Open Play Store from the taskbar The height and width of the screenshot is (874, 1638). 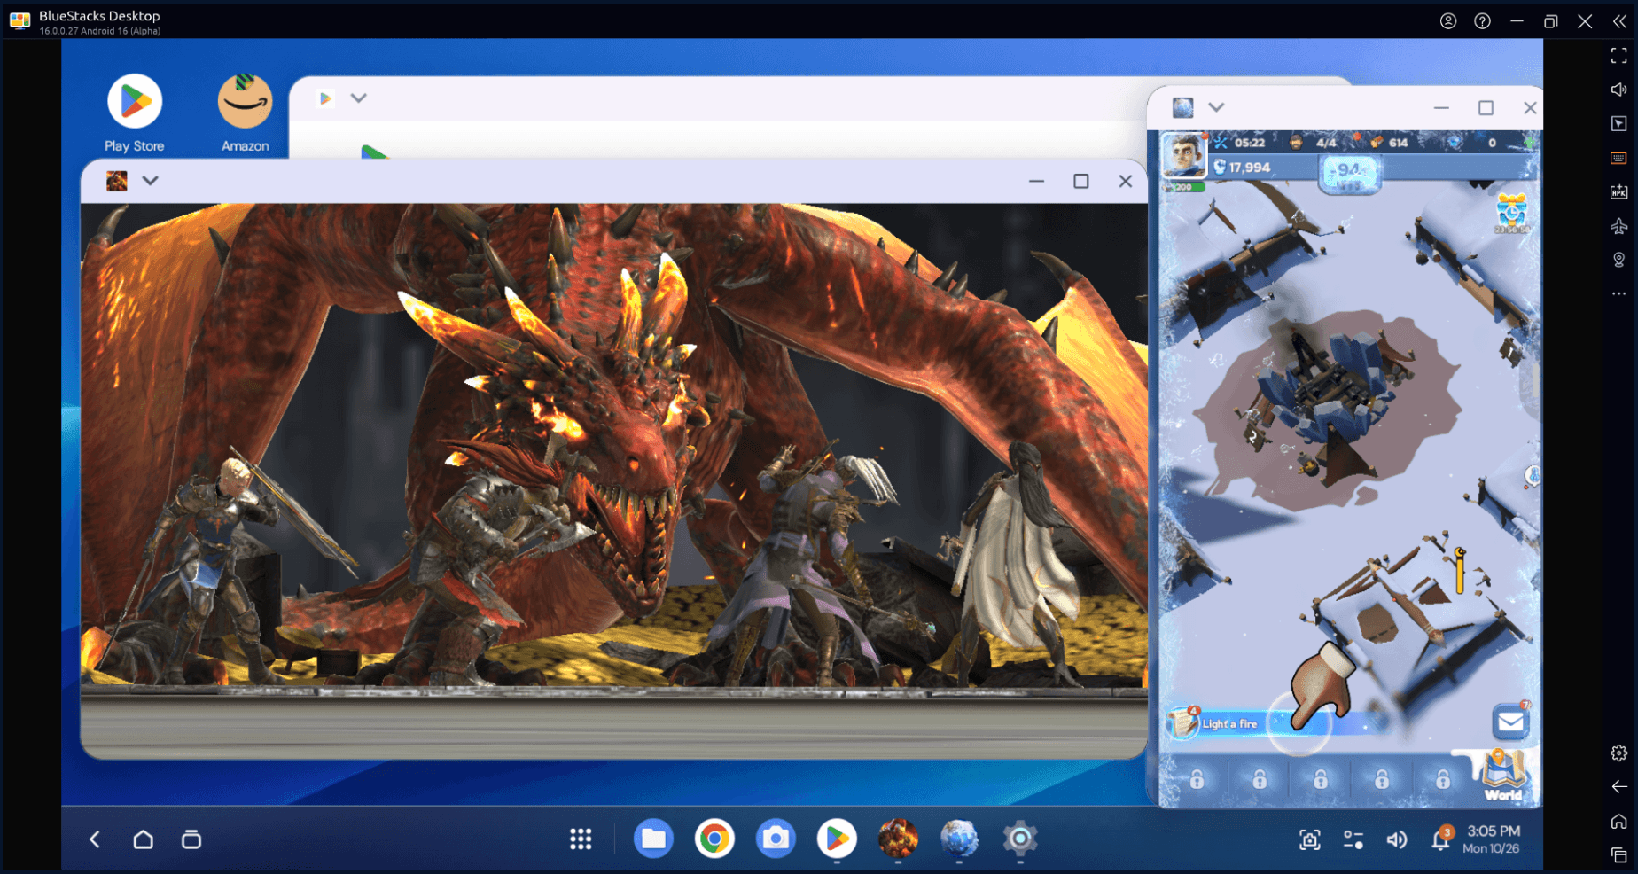click(837, 839)
